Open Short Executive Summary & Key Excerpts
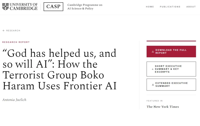This screenshot has width=200, height=126. tap(171, 69)
